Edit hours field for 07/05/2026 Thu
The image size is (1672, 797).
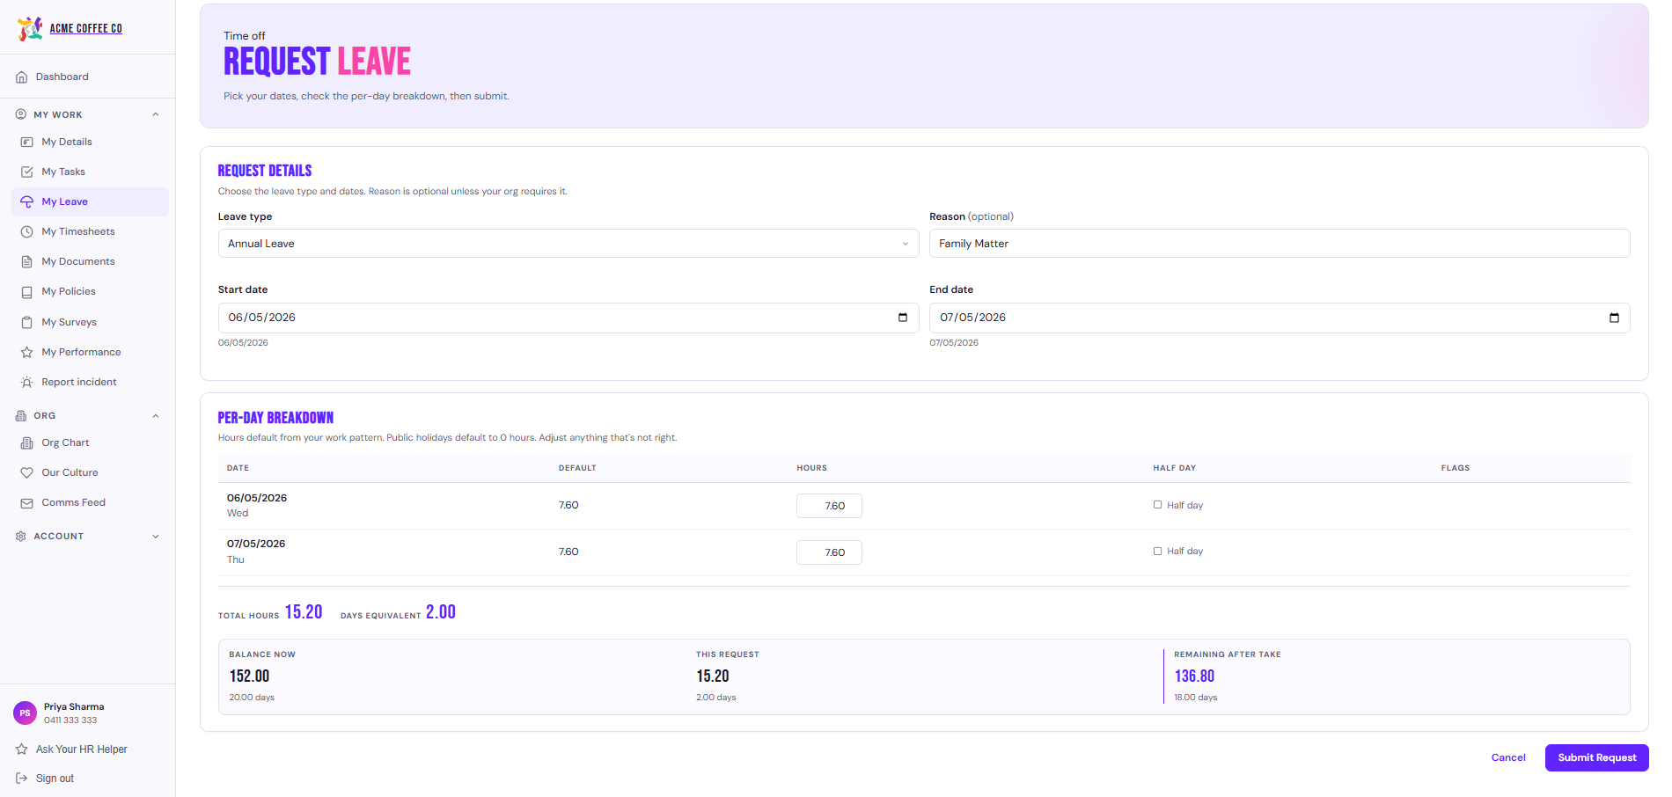829,552
